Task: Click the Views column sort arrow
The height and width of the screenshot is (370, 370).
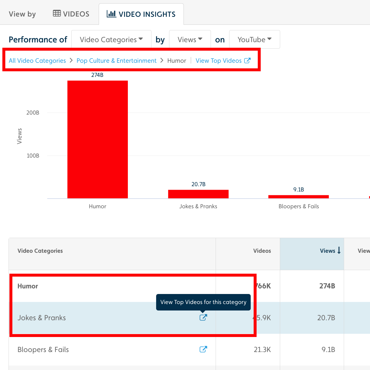Action: click(339, 250)
